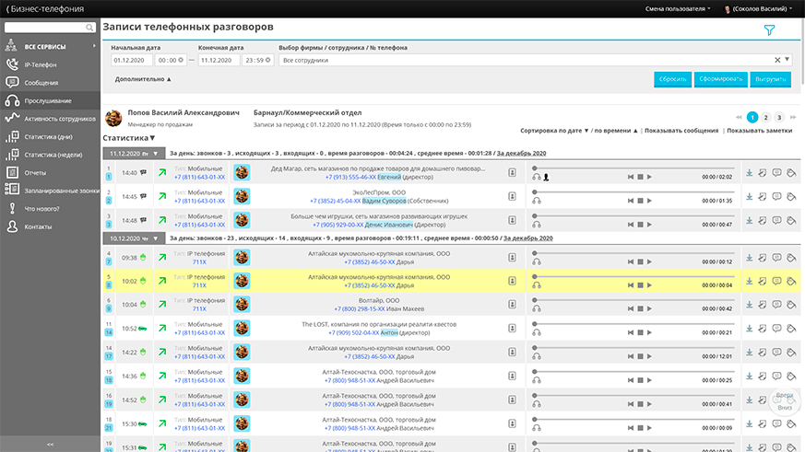Click the start date field 01.12.2020

[x=132, y=60]
